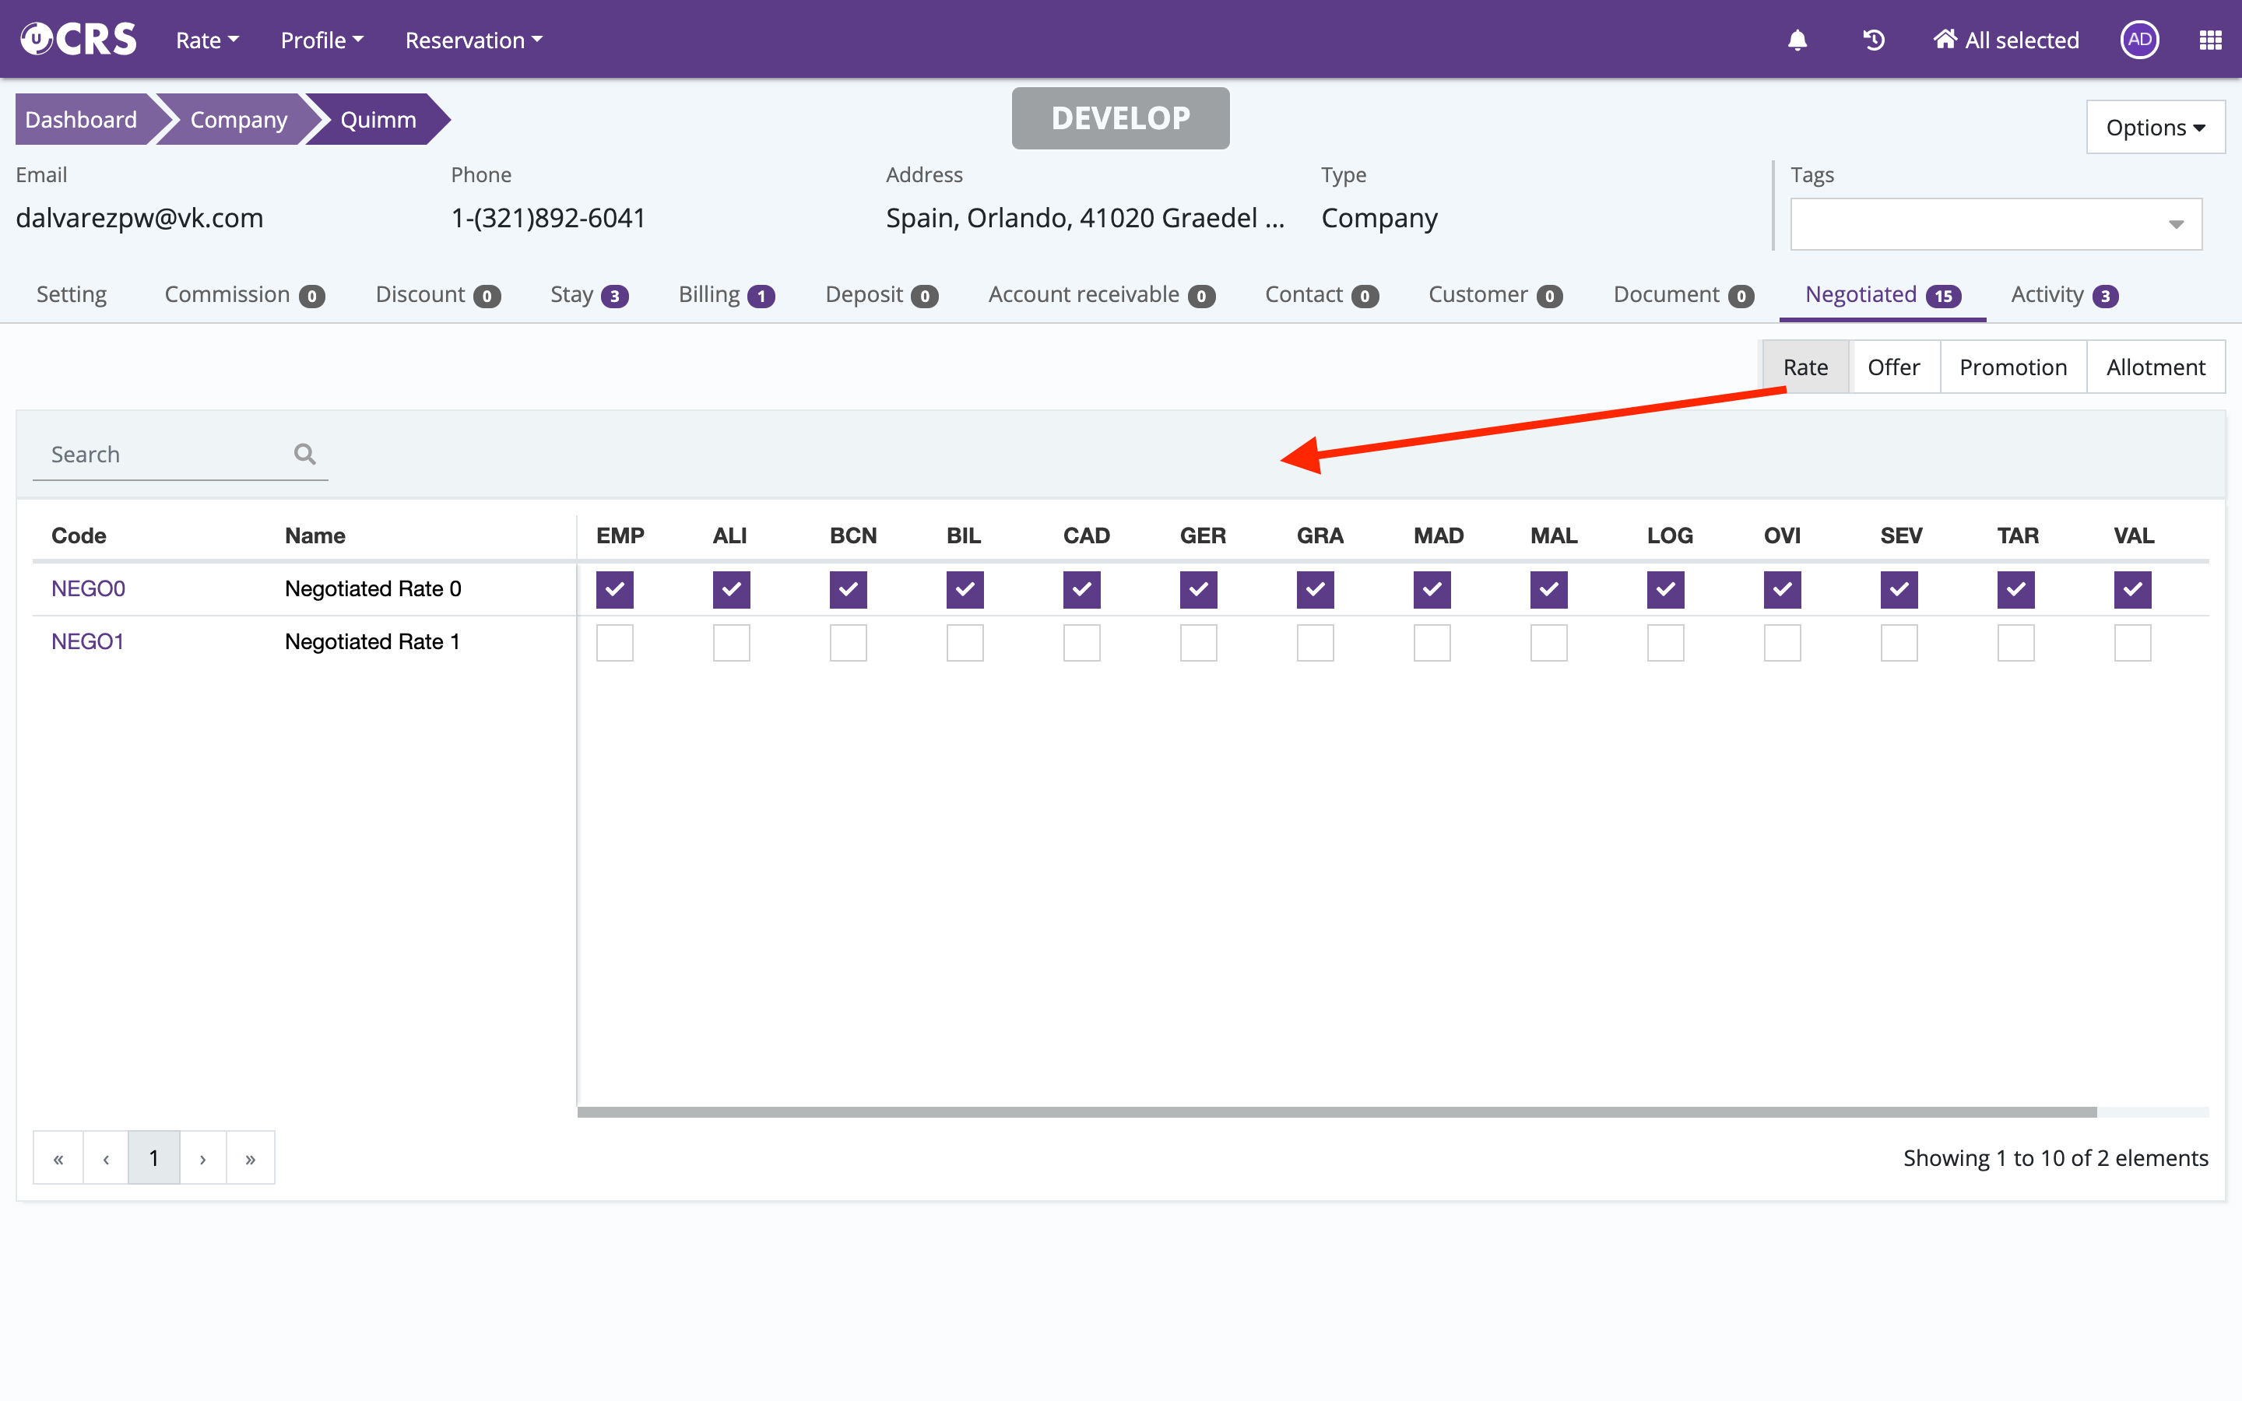Open the apps grid icon
2242x1401 pixels.
2211,40
